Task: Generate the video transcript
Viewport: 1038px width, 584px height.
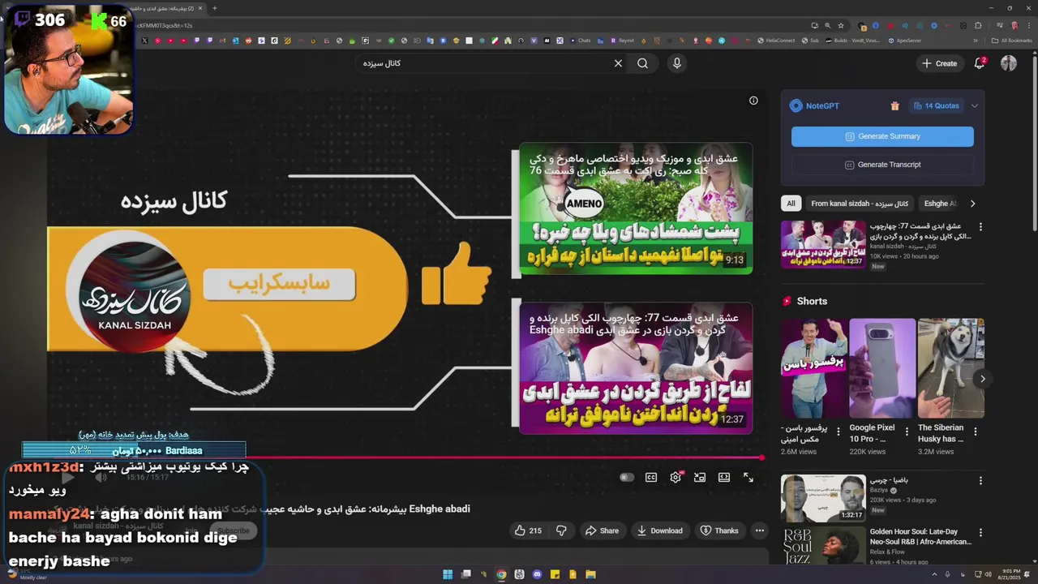Action: (882, 165)
